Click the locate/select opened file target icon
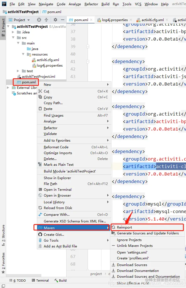 [39, 20]
